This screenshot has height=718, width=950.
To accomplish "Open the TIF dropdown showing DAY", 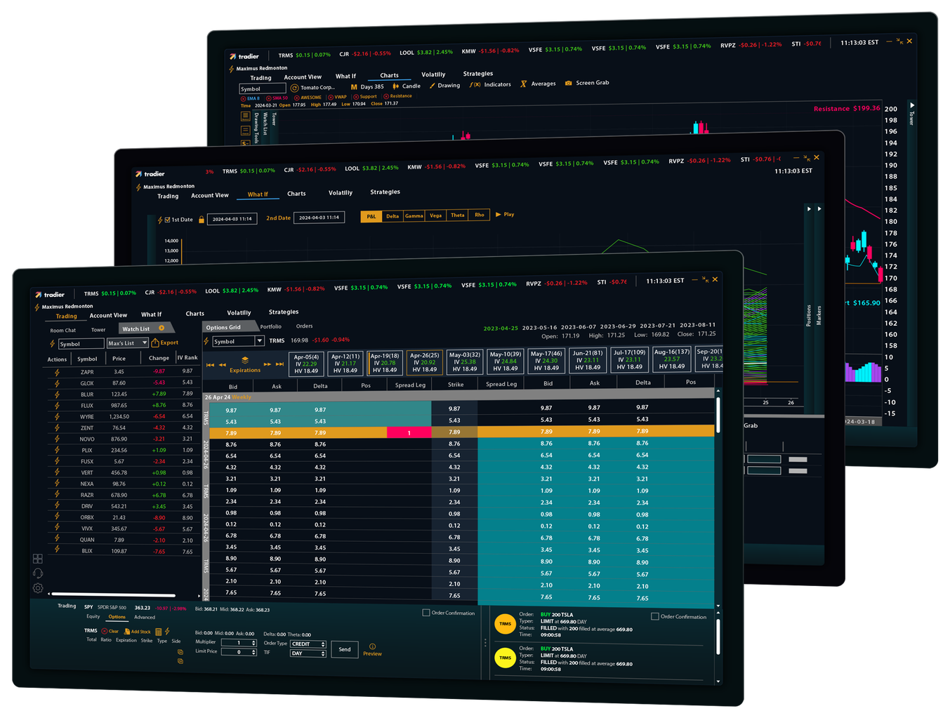I will pyautogui.click(x=307, y=653).
